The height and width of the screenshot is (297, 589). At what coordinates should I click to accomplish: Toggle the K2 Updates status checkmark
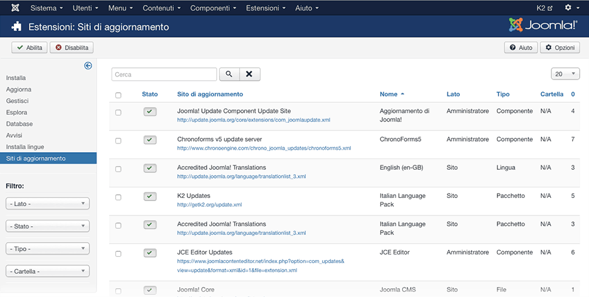pos(150,196)
